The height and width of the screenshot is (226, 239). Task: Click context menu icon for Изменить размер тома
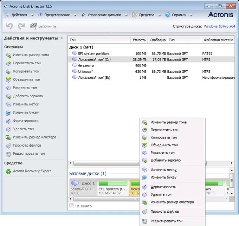[144, 123]
